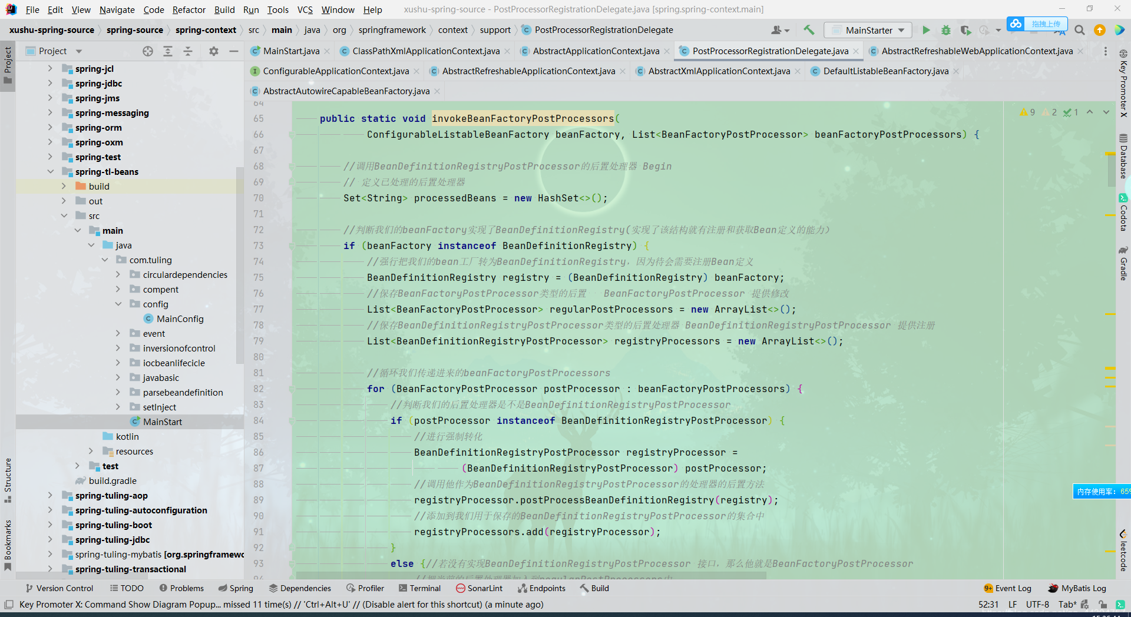Click the Project tree vertical scrollbar
This screenshot has height=617, width=1131.
click(240, 265)
